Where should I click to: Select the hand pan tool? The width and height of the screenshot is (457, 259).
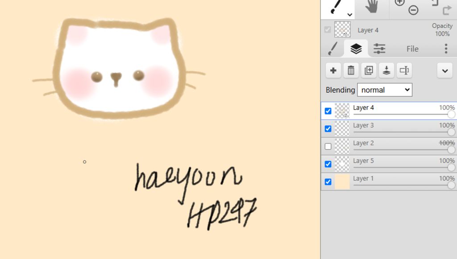(371, 7)
